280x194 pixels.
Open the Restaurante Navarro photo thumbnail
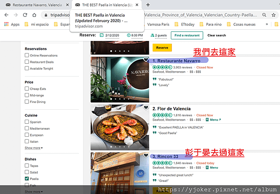tap(119, 80)
